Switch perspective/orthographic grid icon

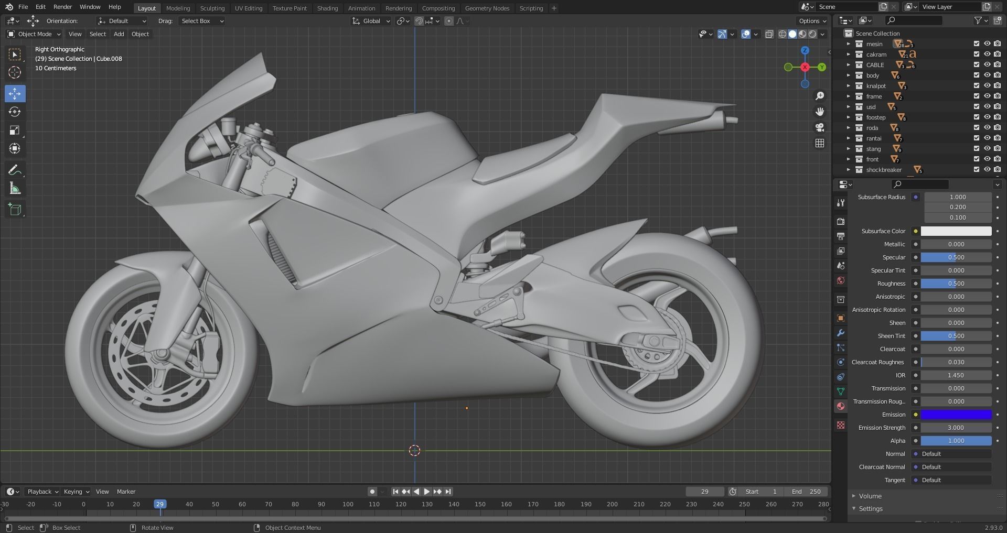[820, 143]
